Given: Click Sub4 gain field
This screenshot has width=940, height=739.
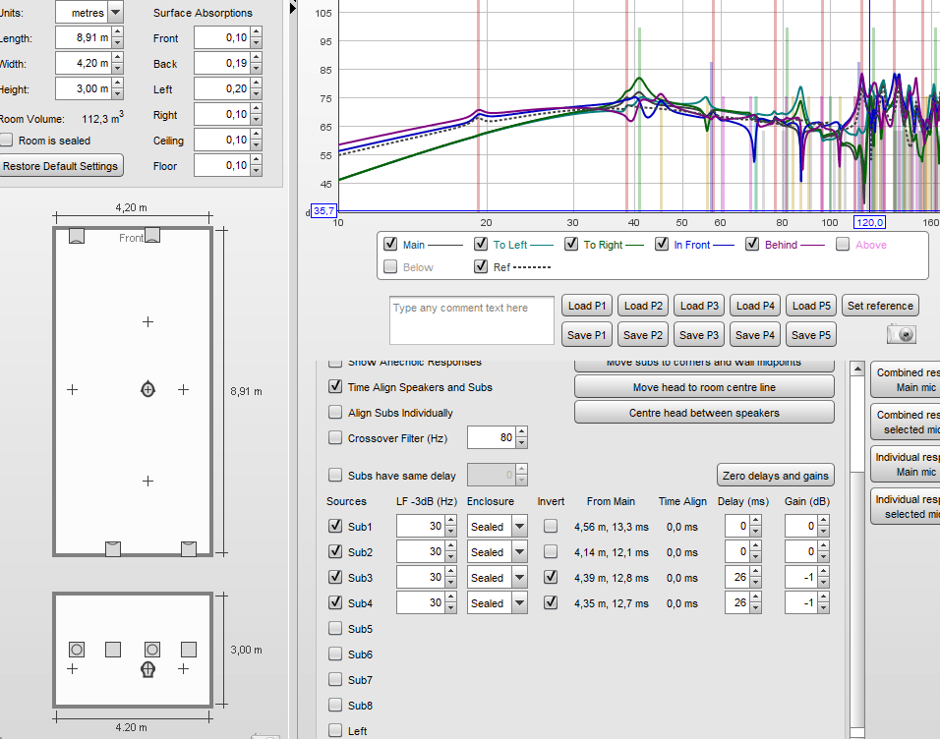Looking at the screenshot, I should click(x=801, y=603).
